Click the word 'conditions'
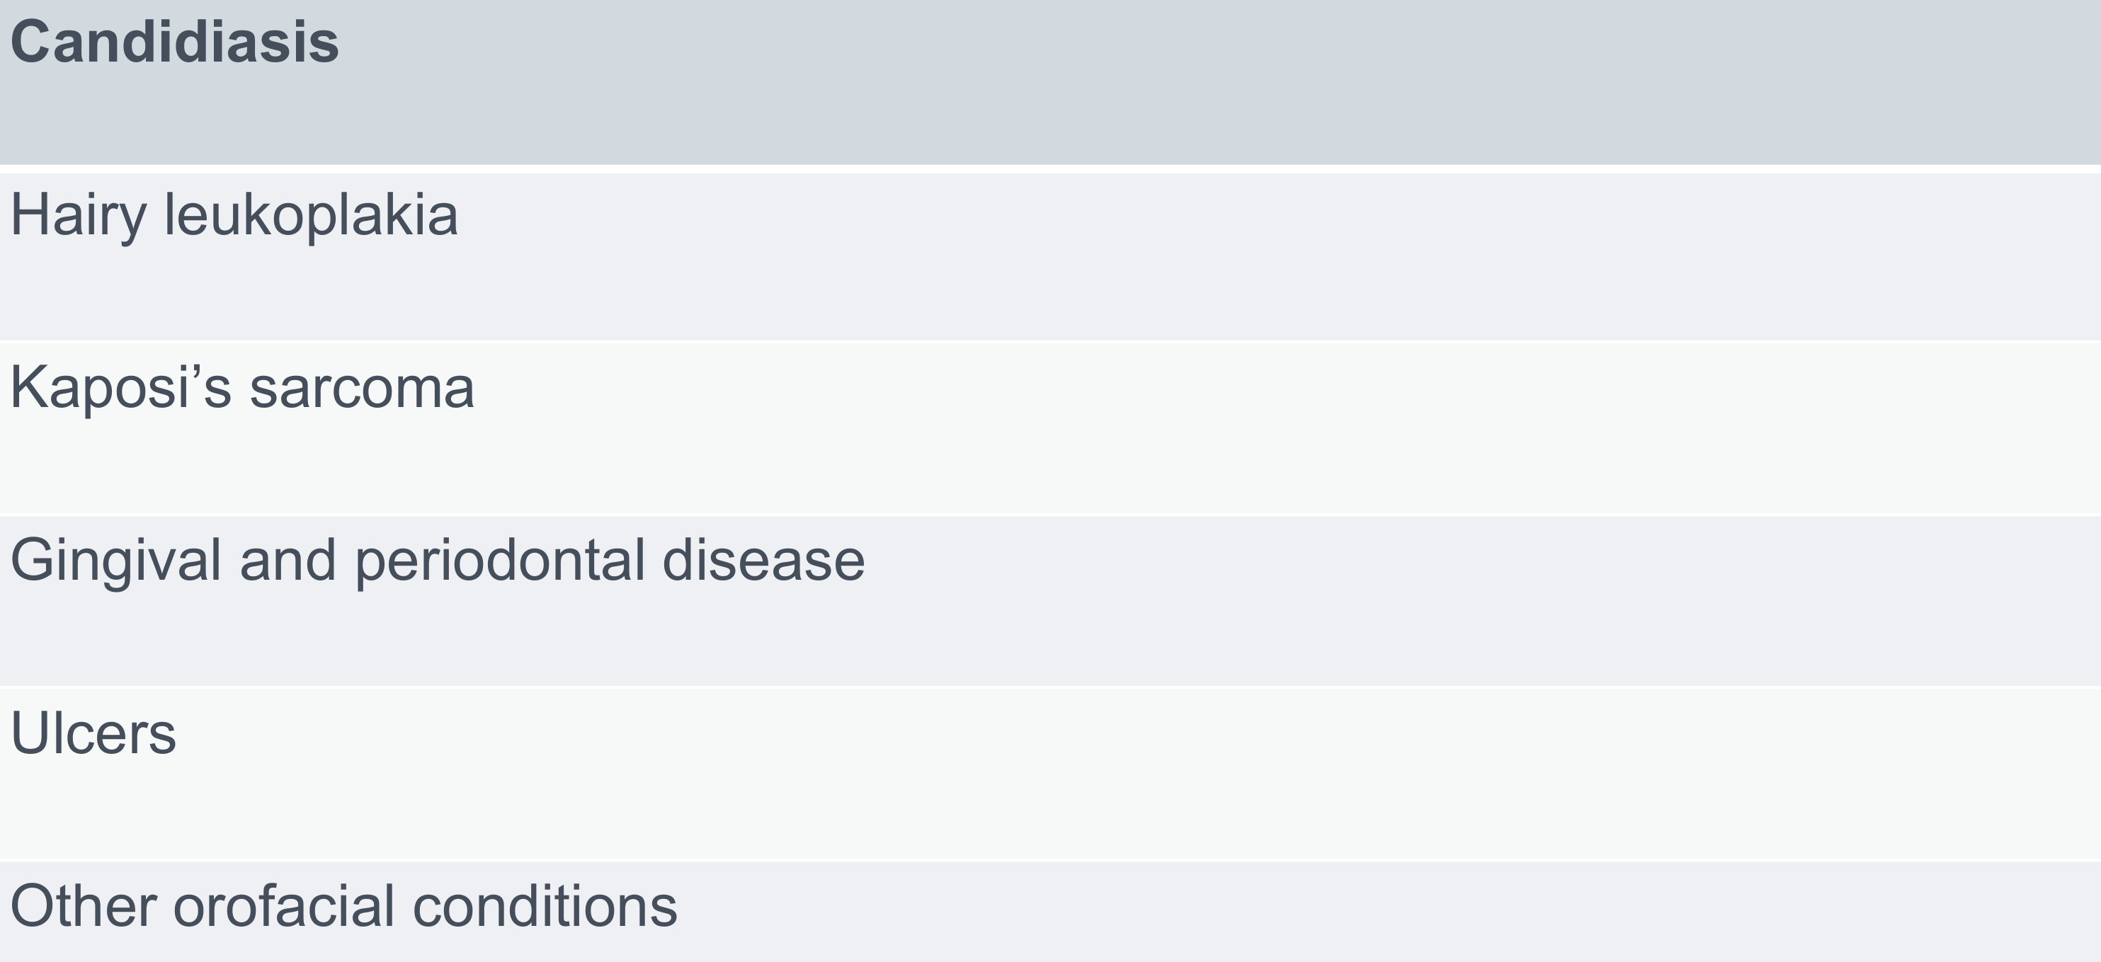This screenshot has height=962, width=2101. point(545,906)
